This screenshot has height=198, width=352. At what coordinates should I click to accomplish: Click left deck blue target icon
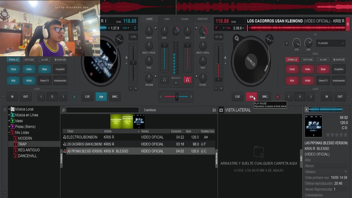[74, 97]
